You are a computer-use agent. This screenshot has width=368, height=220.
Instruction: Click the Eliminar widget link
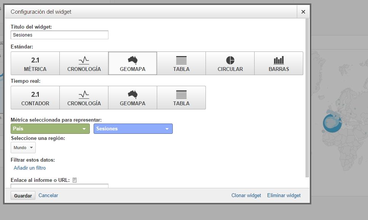tap(284, 195)
